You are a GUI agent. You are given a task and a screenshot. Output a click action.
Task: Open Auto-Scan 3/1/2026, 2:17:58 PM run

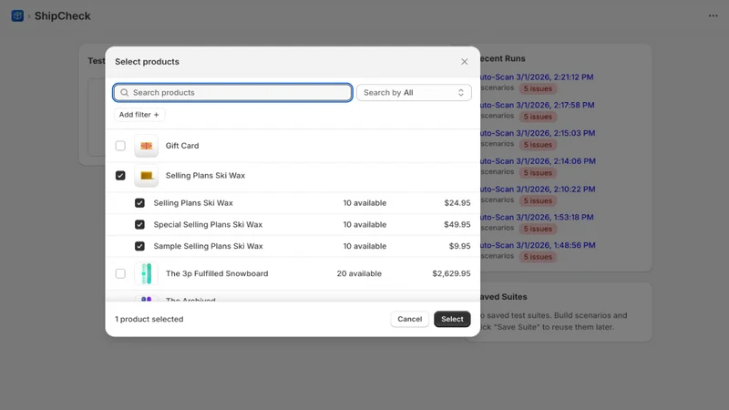tap(538, 105)
